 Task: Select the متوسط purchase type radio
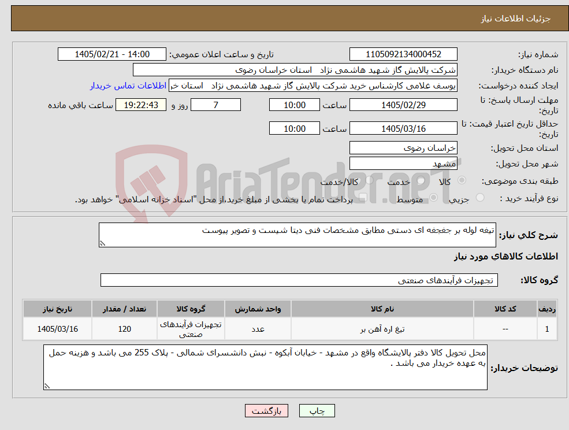click(433, 198)
